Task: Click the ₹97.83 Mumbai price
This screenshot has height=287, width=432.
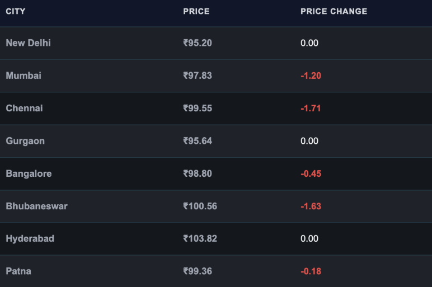Action: 198,76
